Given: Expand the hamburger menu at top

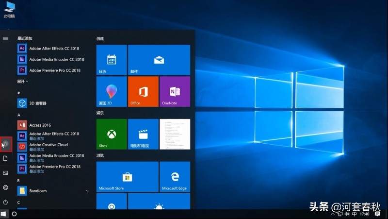Looking at the screenshot, I should coord(6,38).
